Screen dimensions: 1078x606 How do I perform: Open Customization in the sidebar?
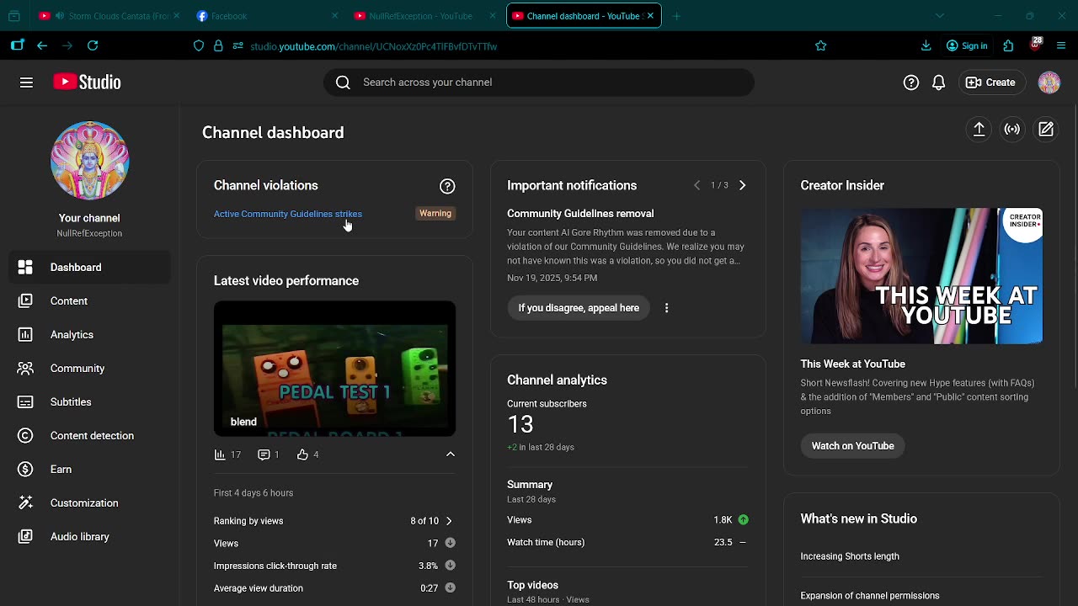[89, 503]
